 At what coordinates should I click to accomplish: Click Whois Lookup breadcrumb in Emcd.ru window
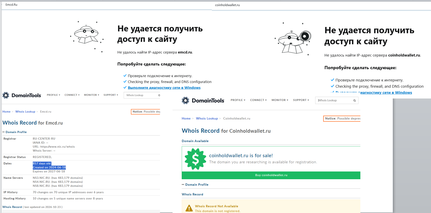click(25, 112)
